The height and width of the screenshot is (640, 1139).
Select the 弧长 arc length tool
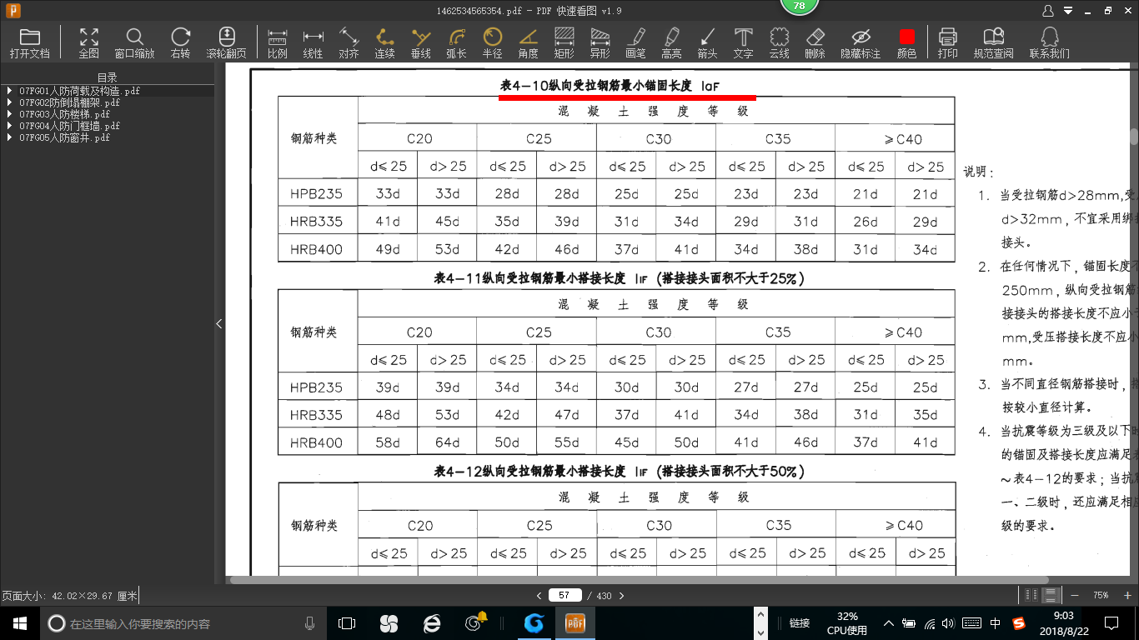pos(456,42)
